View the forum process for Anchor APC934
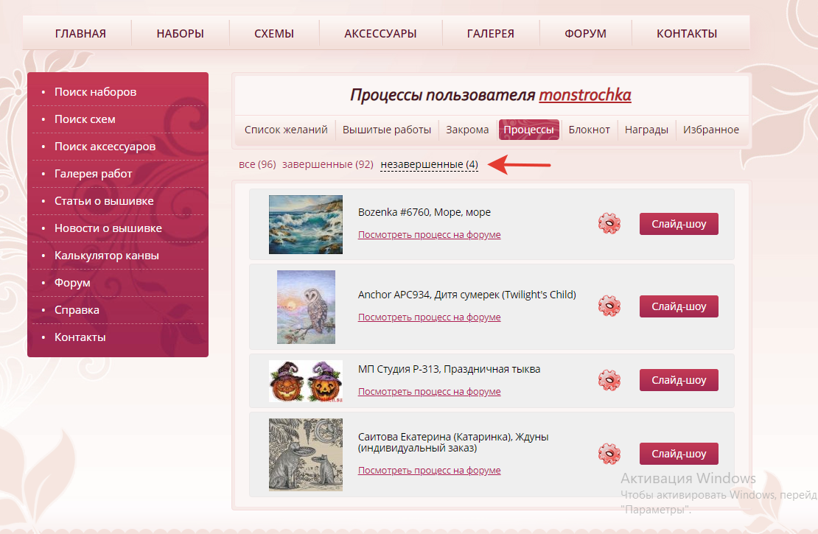Screen dimensions: 818x534 [429, 317]
